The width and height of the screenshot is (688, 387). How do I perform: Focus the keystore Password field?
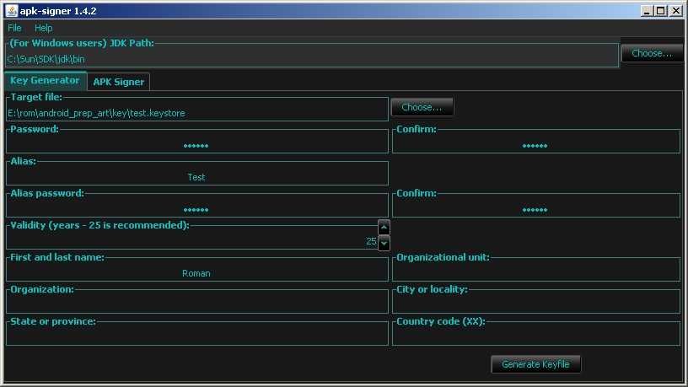point(196,145)
